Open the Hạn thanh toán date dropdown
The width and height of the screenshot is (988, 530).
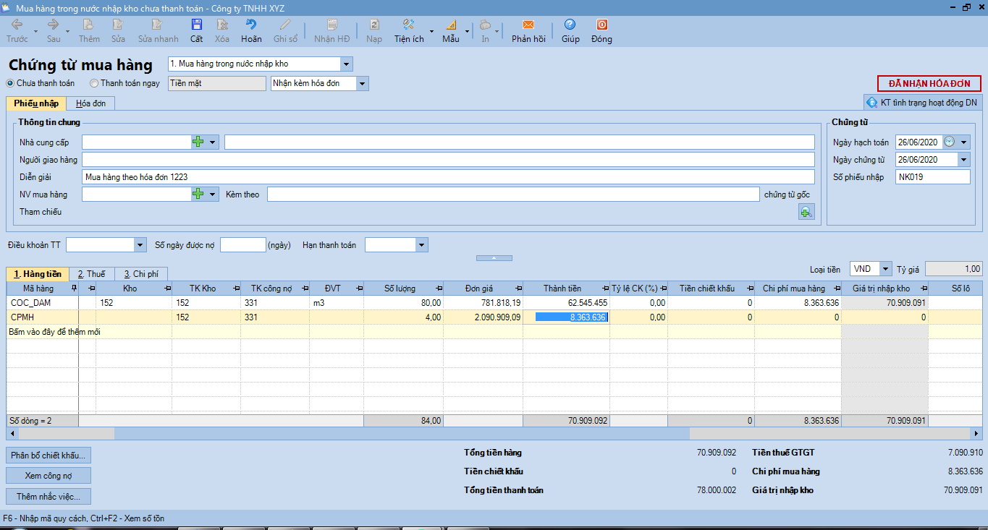[422, 245]
